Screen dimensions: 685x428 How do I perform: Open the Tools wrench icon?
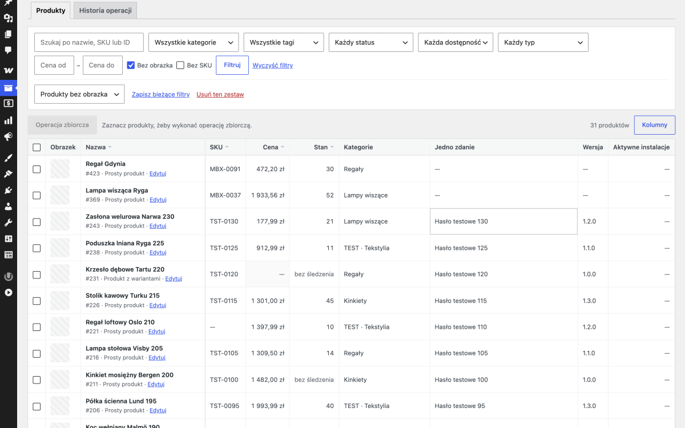pyautogui.click(x=9, y=223)
